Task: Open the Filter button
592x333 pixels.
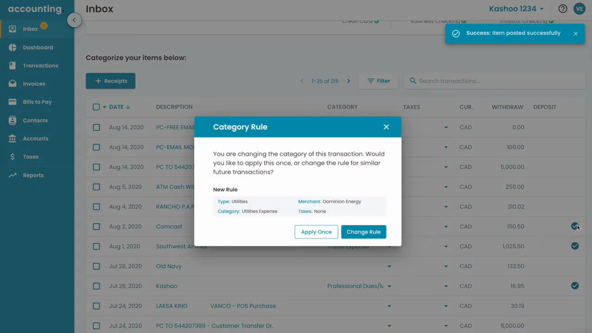Action: coord(378,81)
